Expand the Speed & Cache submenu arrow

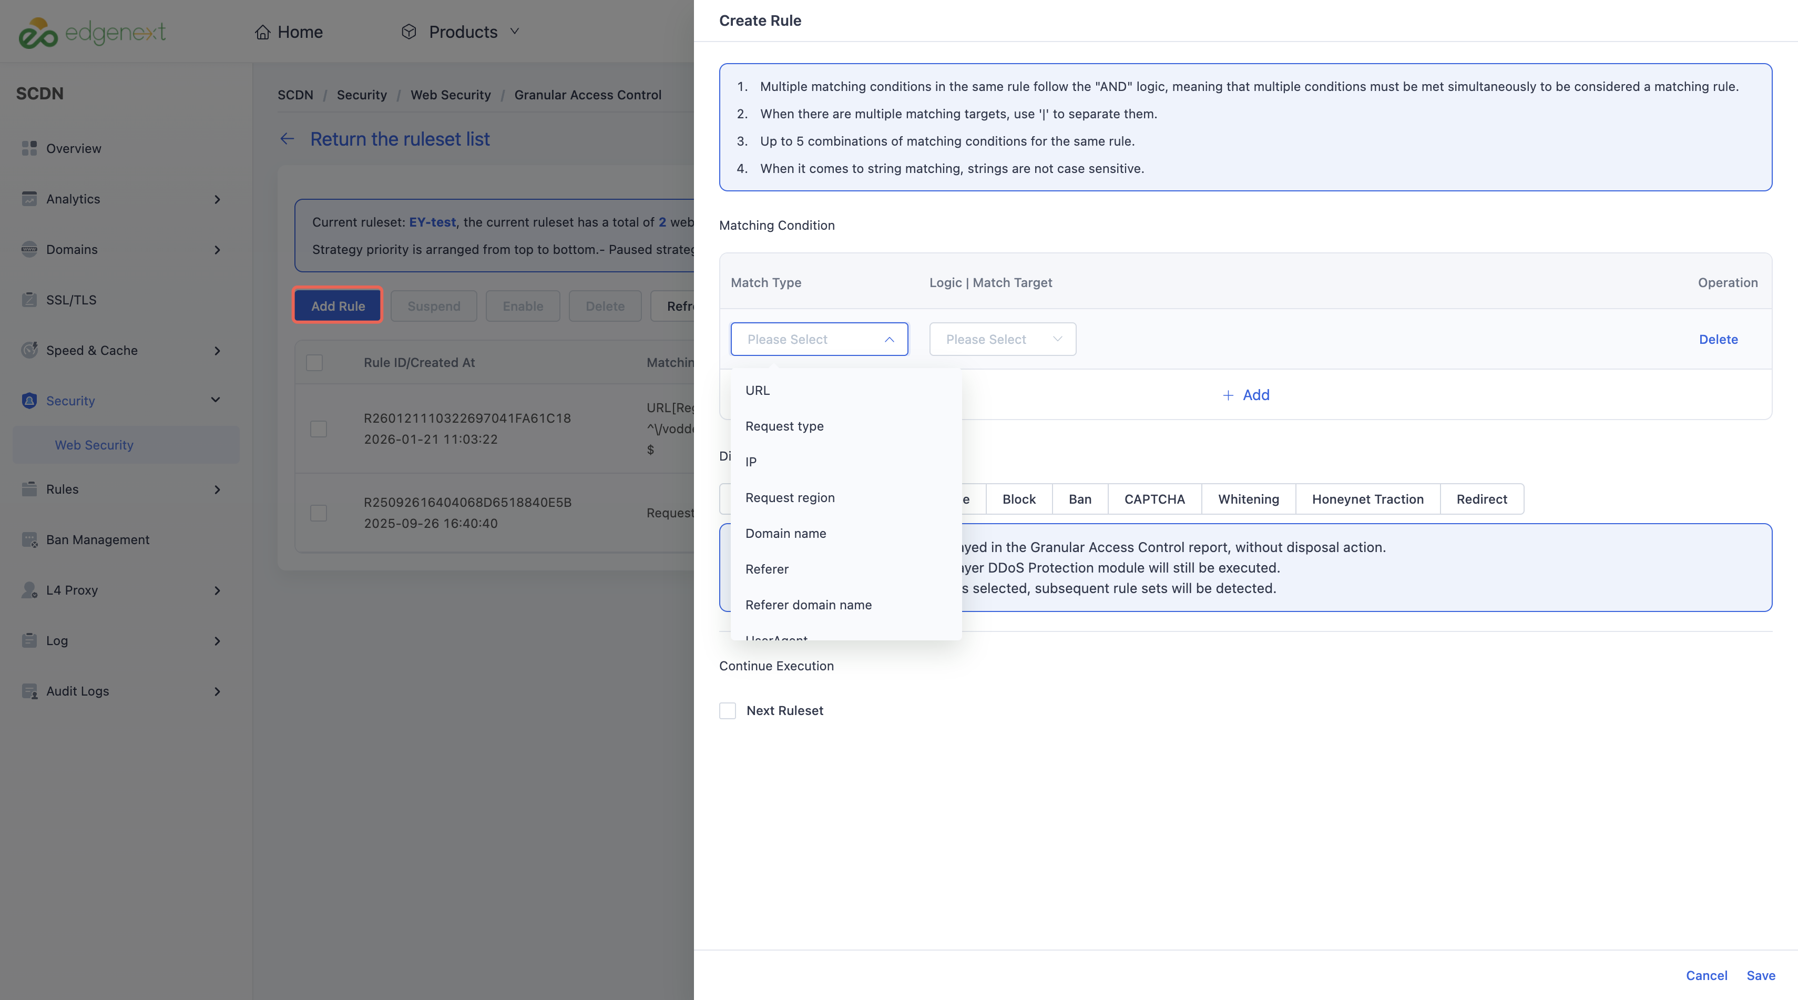coord(217,351)
